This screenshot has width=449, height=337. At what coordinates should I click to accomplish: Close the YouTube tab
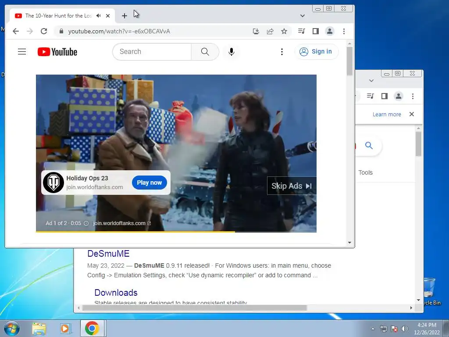(x=108, y=16)
